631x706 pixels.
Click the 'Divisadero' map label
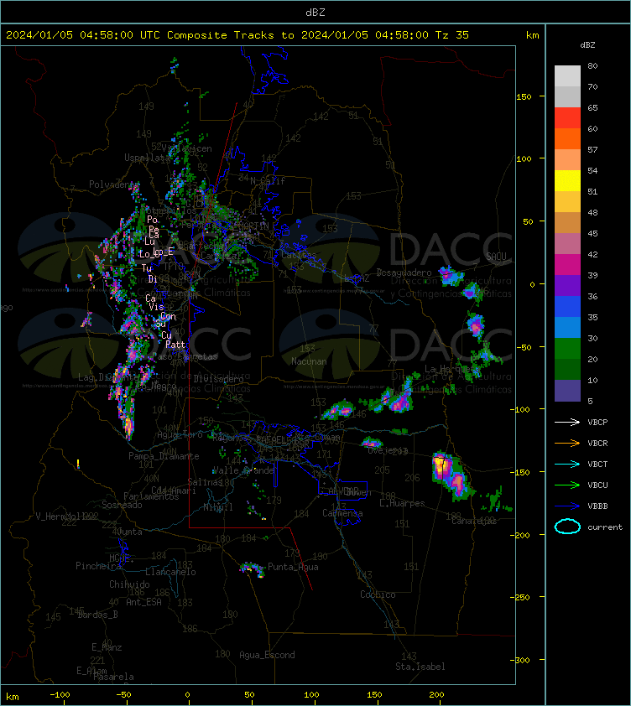219,379
